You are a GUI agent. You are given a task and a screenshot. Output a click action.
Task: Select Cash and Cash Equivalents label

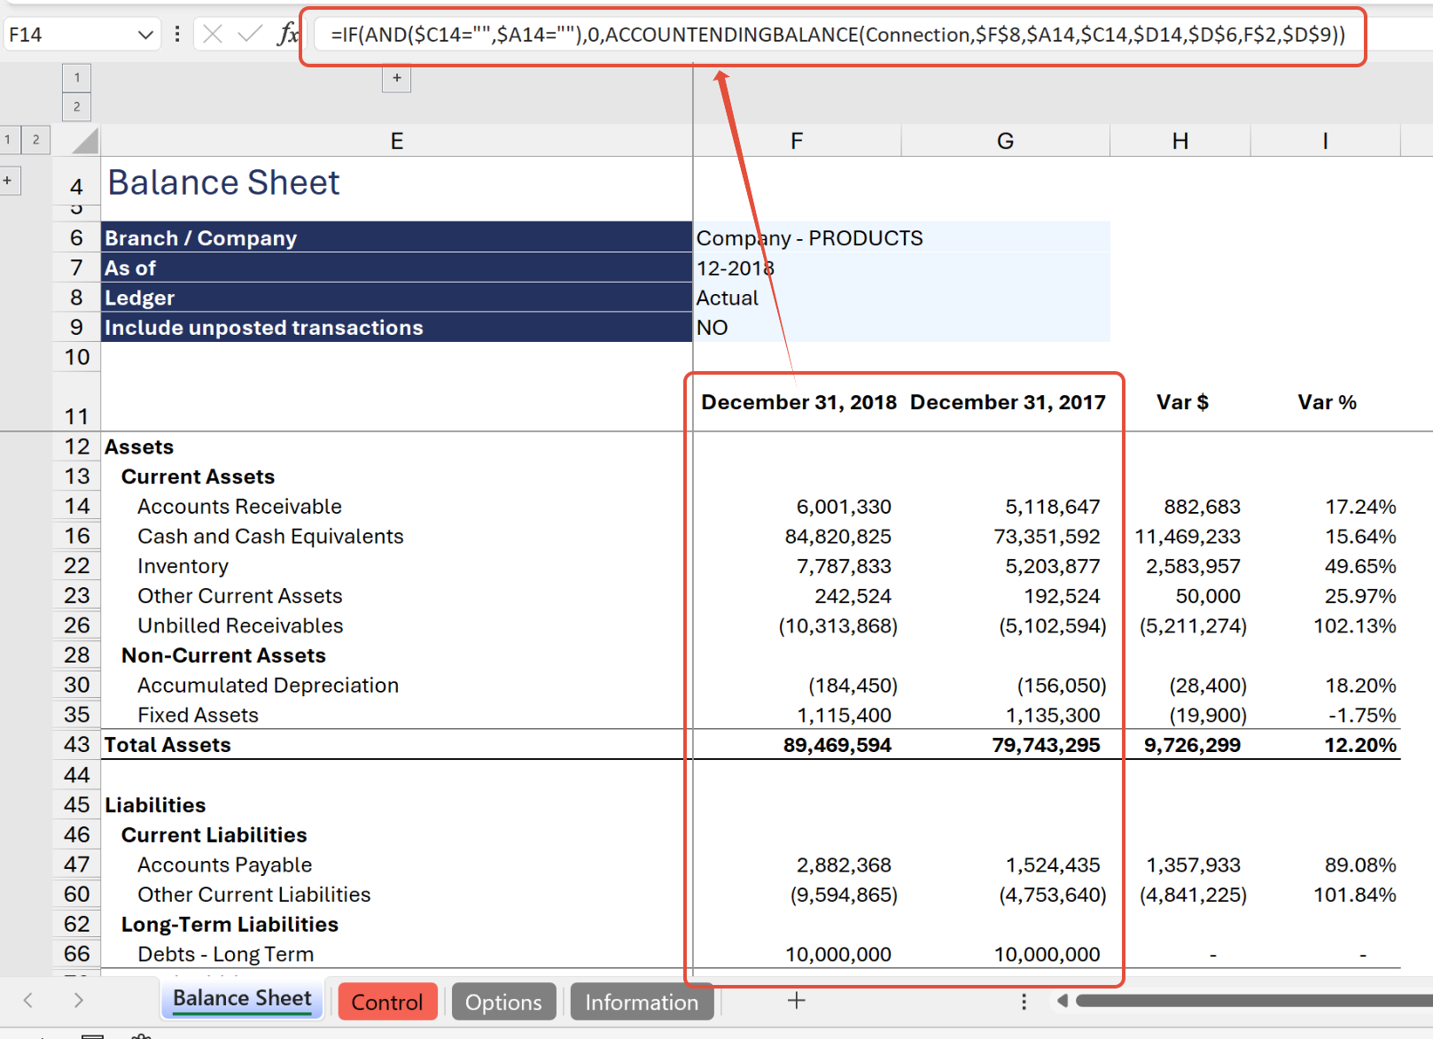point(270,536)
